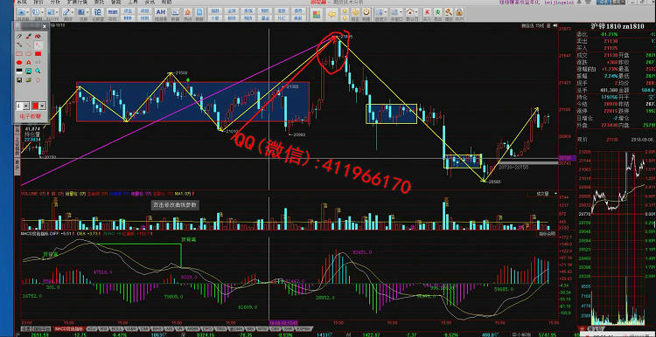Open the clock icon in top toolbar

point(366,12)
